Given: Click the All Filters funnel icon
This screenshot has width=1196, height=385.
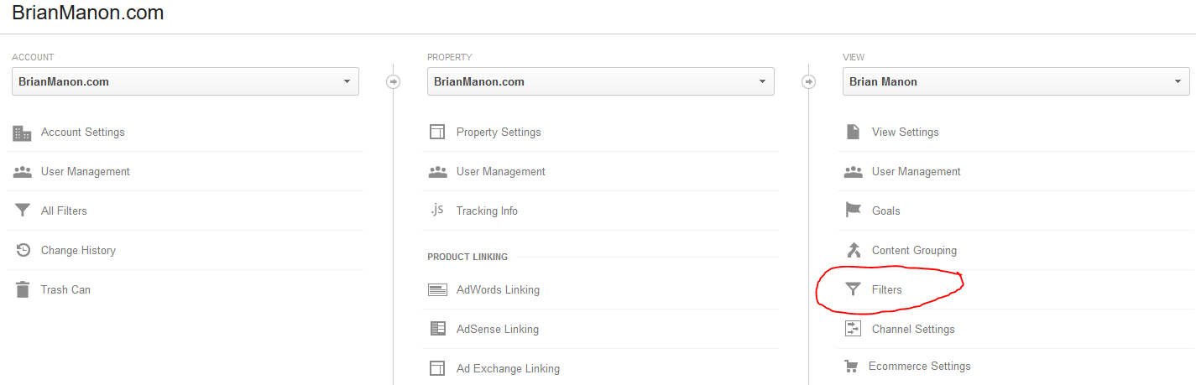Looking at the screenshot, I should [23, 211].
